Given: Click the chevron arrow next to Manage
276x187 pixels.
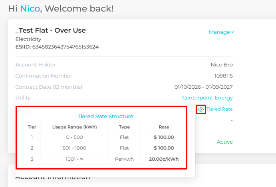Looking at the screenshot, I should 232,32.
